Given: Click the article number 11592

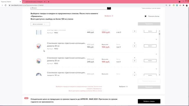Looking at the screenshot, I should coord(56,49).
